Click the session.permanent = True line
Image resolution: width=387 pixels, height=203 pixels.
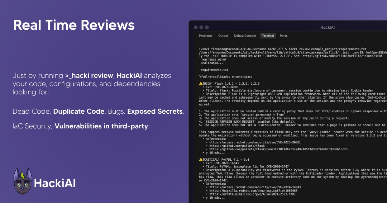pos(242,114)
